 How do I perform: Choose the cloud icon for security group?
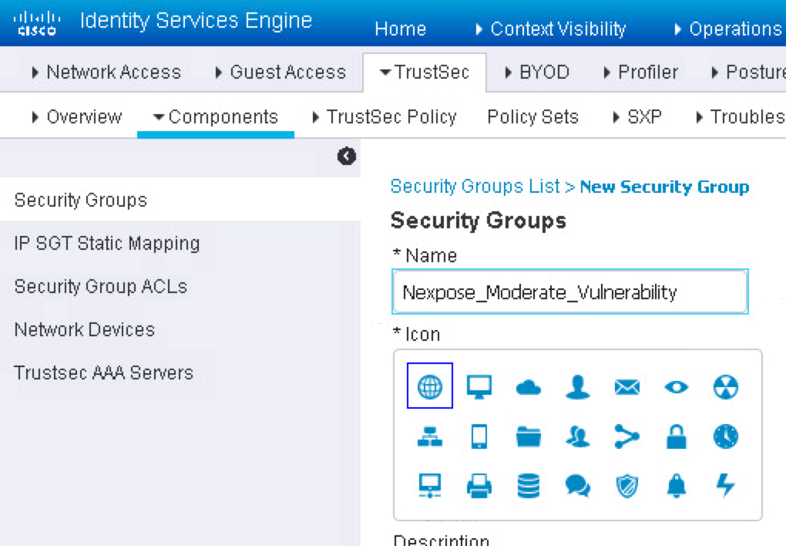(x=529, y=387)
